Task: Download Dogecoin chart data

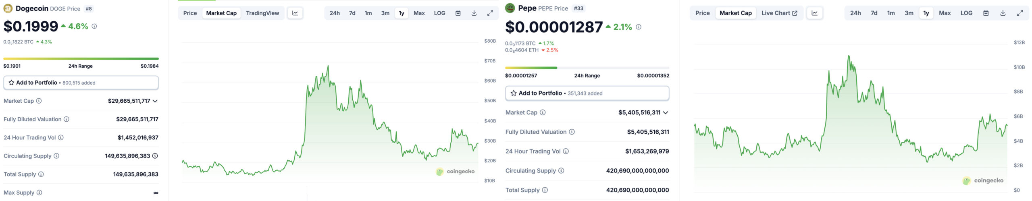Action: point(474,13)
